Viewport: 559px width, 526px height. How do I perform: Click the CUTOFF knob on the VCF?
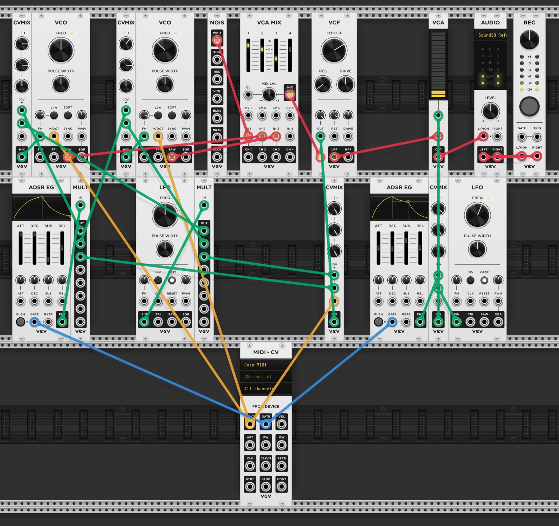(x=334, y=51)
